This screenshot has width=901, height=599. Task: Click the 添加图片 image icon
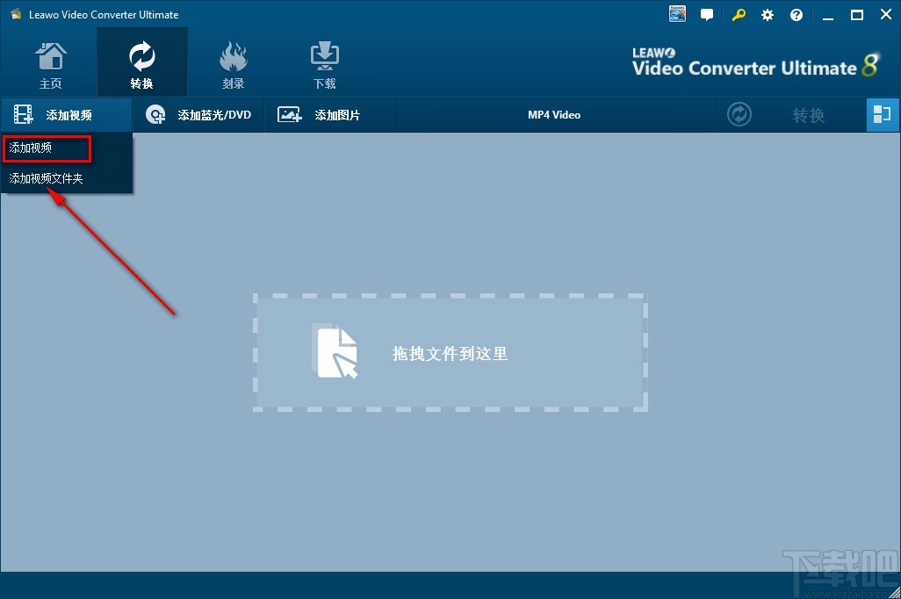click(x=290, y=114)
